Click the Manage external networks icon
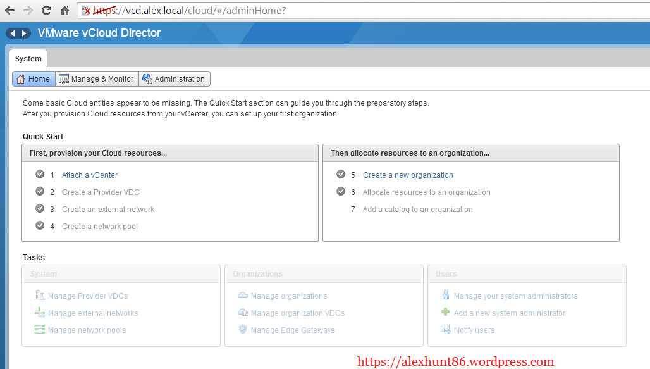 click(x=40, y=312)
